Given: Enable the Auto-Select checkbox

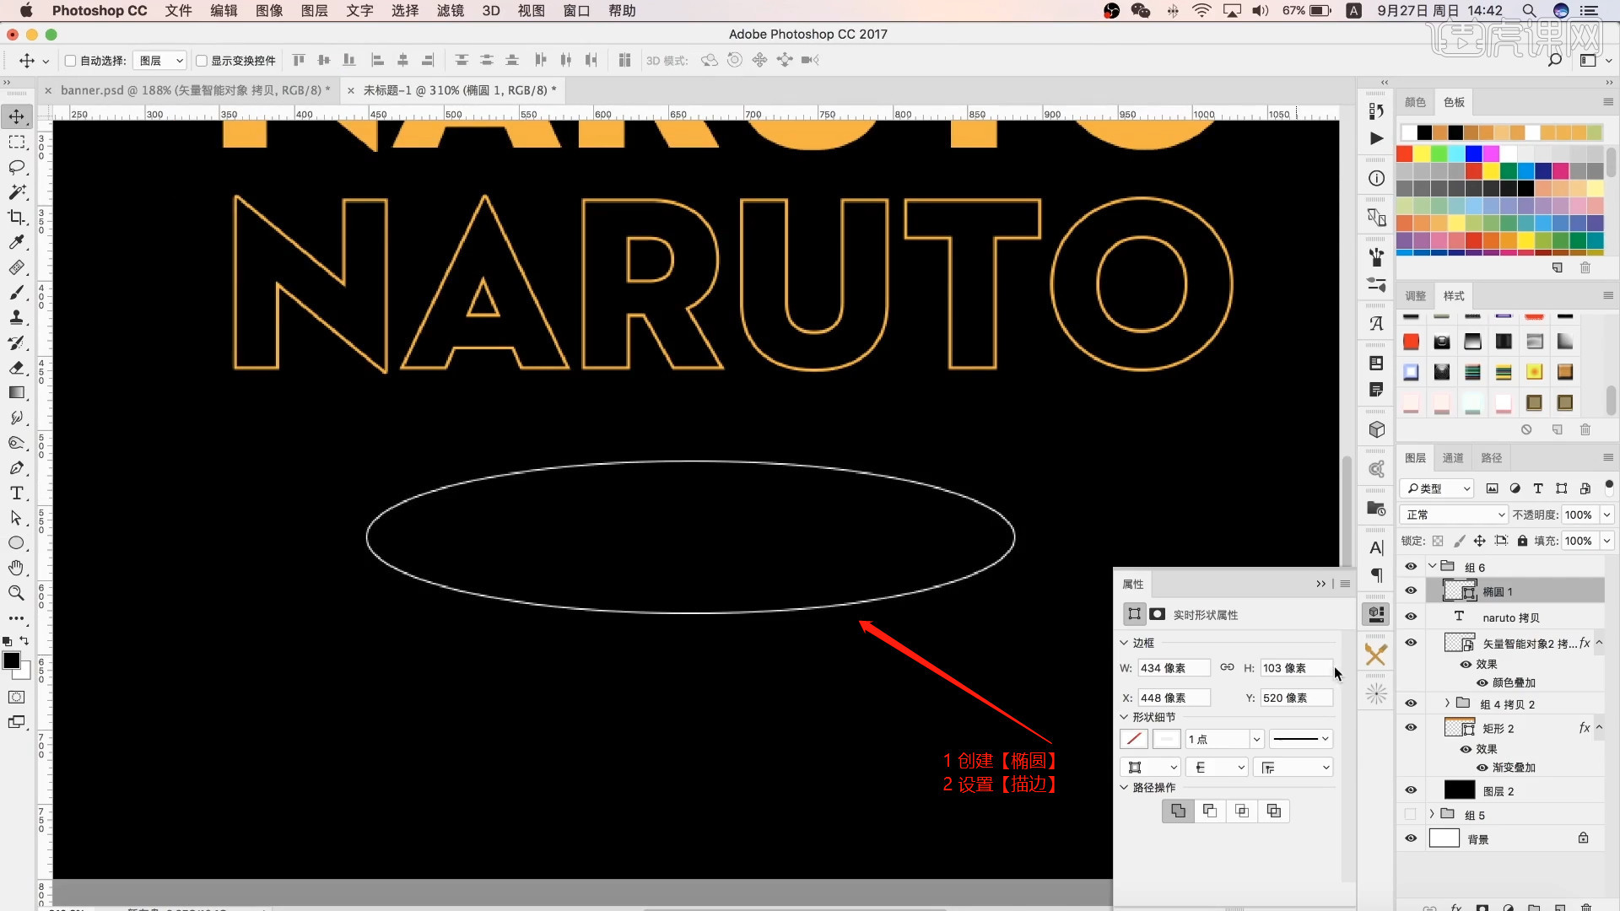Looking at the screenshot, I should tap(71, 61).
